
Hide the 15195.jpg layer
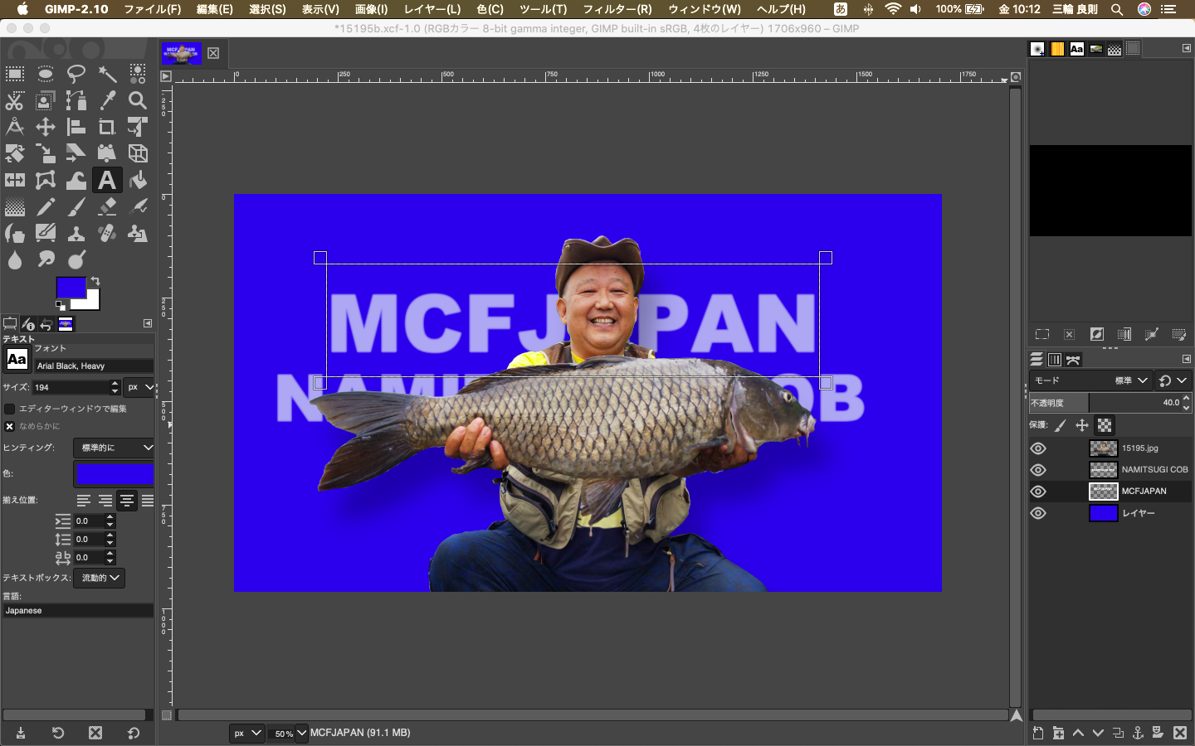1038,448
